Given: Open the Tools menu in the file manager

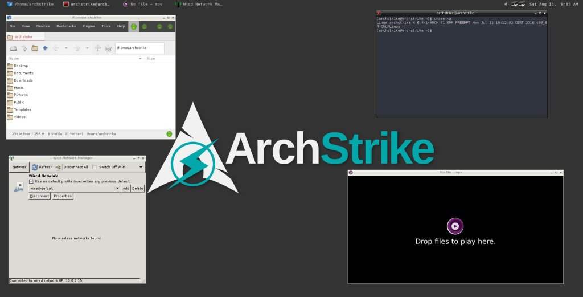Looking at the screenshot, I should tap(106, 26).
